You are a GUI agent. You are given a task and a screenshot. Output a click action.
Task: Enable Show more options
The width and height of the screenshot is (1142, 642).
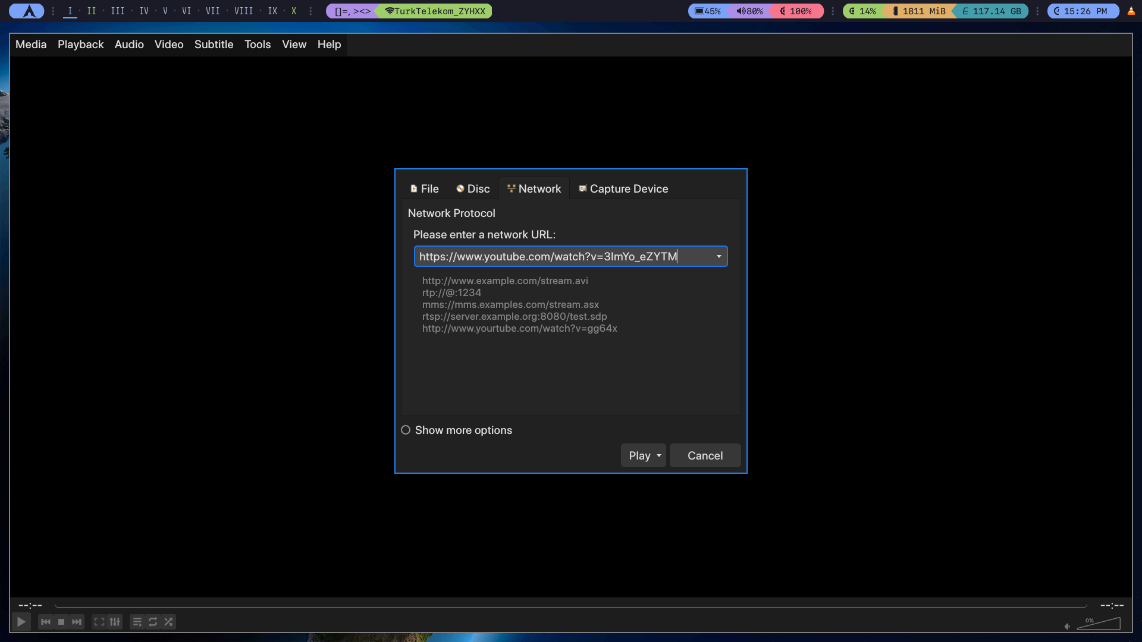click(x=406, y=430)
